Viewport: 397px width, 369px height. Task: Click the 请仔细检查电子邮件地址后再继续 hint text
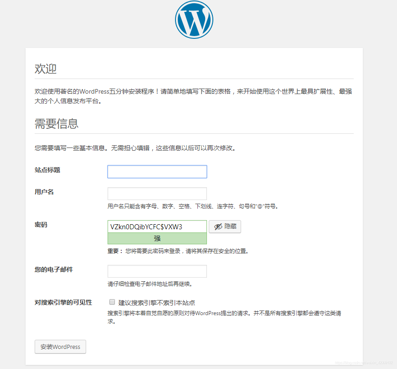[150, 284]
